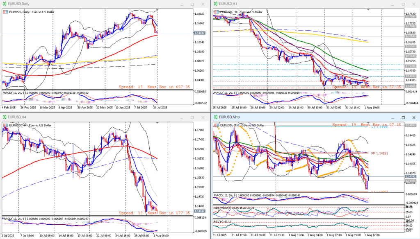This screenshot has width=420, height=239.
Task: Maximize the EURUSD,H4 chart window
Action: click(192, 117)
